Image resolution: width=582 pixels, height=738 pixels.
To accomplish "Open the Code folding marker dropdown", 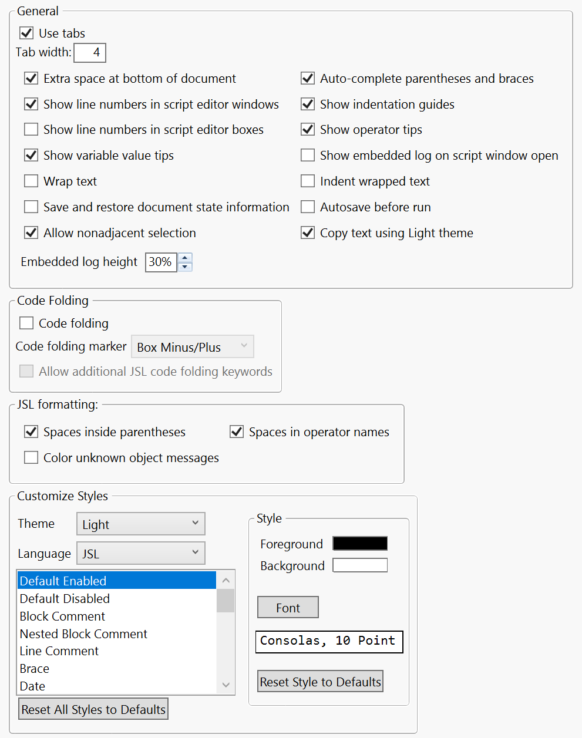I will (192, 346).
